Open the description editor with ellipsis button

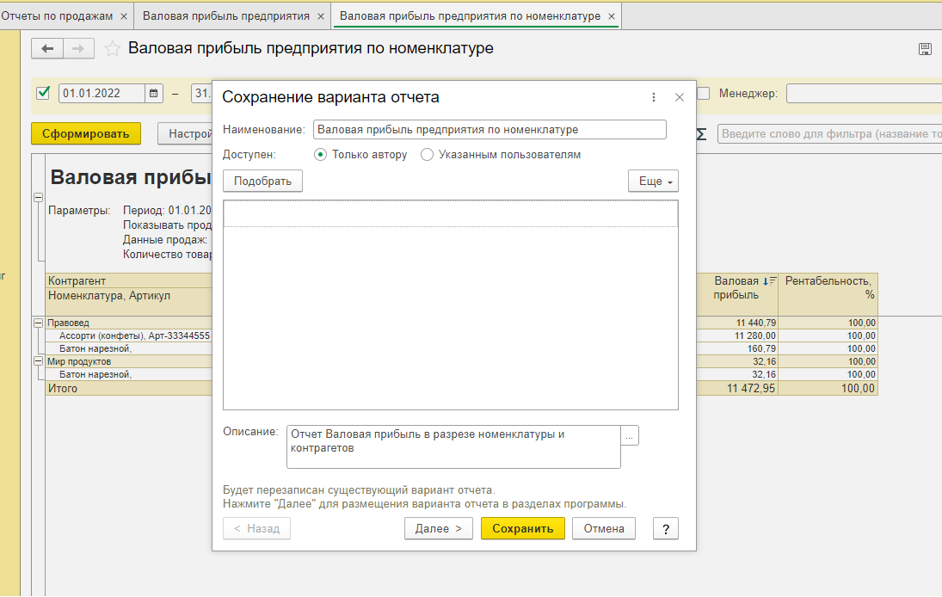(630, 436)
